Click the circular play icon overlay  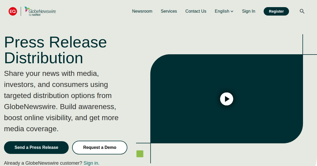point(227,99)
